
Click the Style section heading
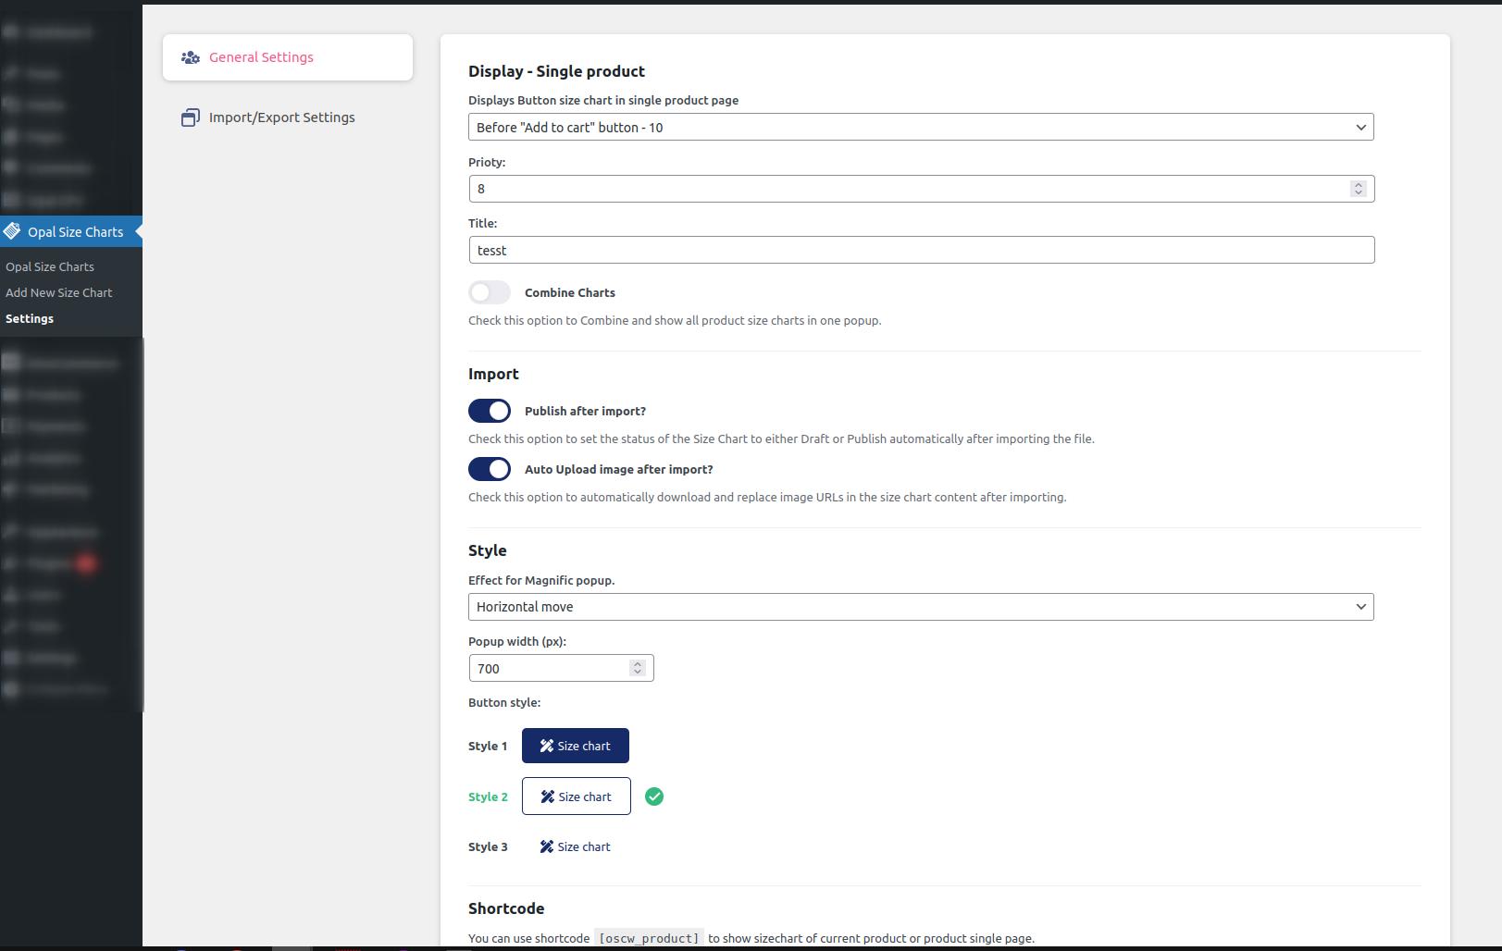[488, 550]
